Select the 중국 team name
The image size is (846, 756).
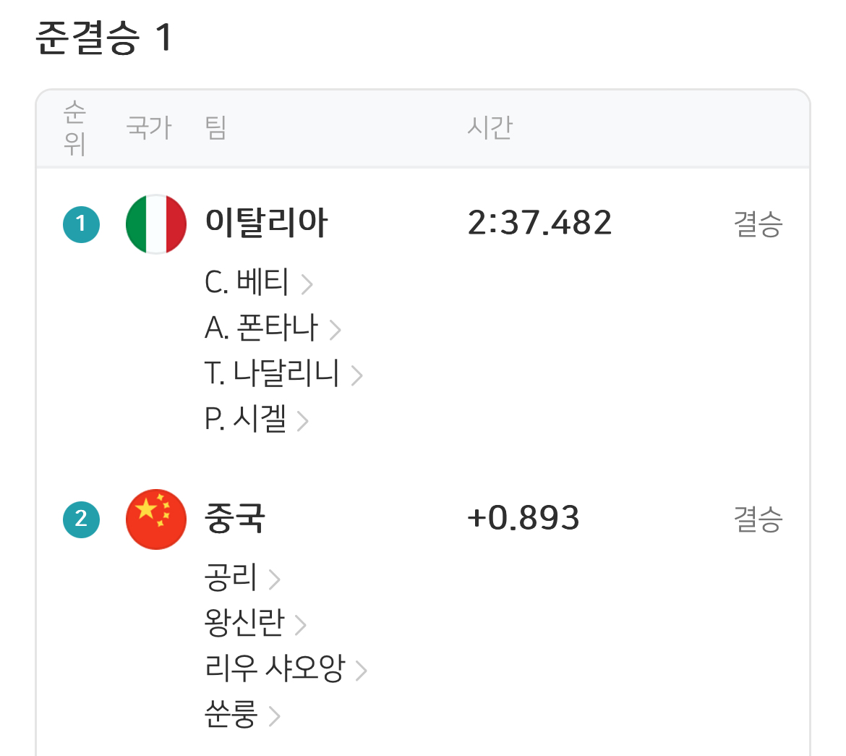click(235, 519)
